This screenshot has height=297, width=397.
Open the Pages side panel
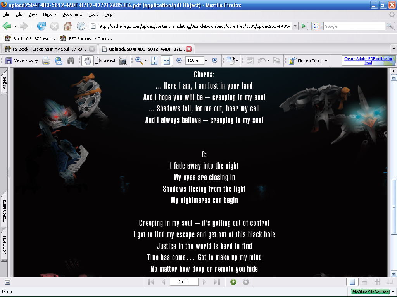tap(4, 82)
